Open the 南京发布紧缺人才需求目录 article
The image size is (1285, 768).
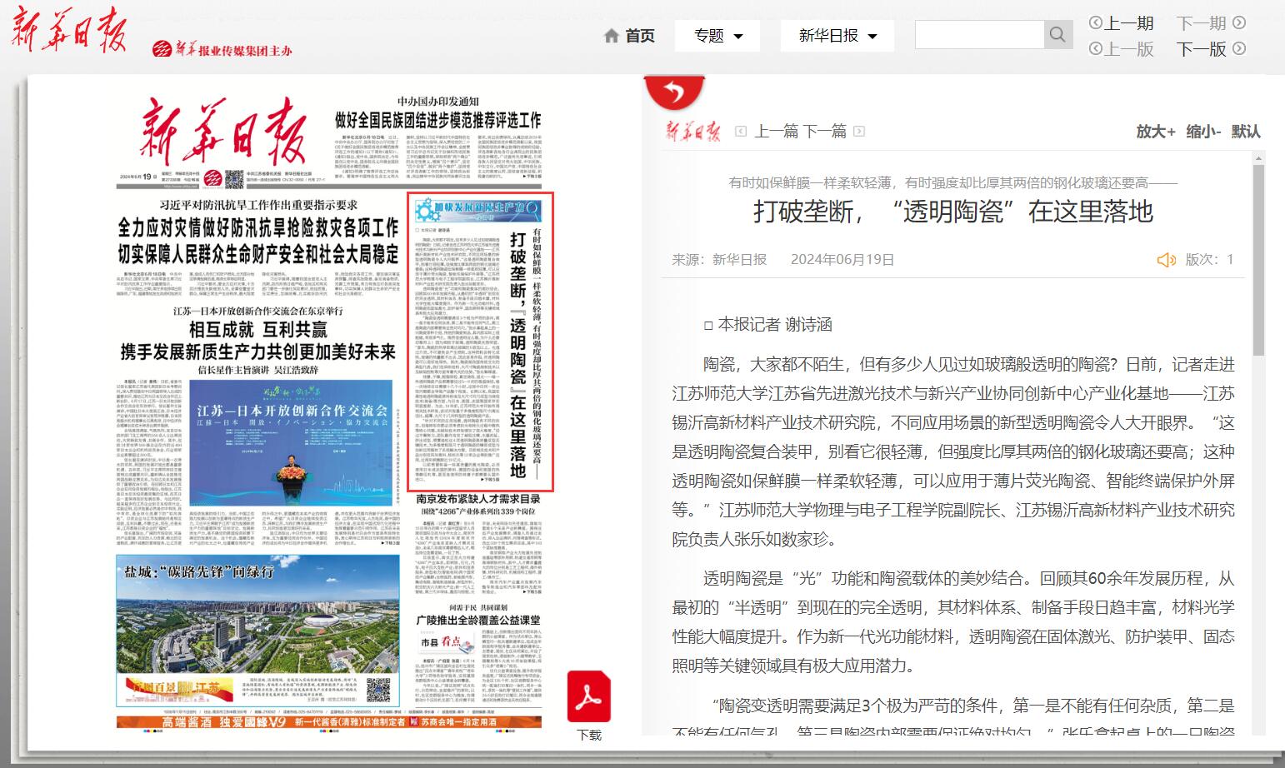point(479,499)
